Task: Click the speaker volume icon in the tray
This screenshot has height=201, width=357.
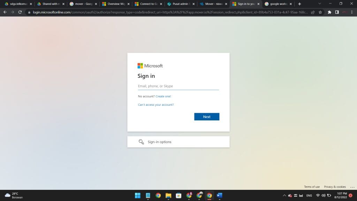Action: pos(323,195)
